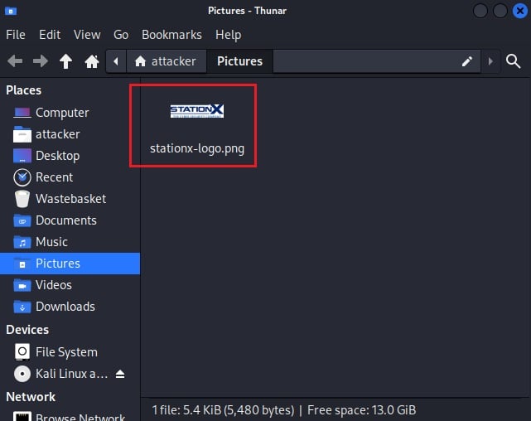Click the forward navigation arrow
The height and width of the screenshot is (421, 531).
point(41,61)
